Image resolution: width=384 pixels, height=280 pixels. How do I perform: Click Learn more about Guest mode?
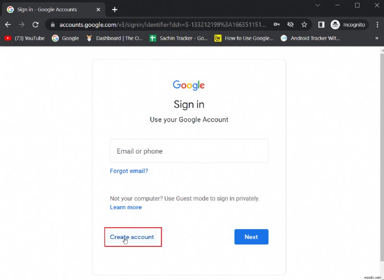(126, 207)
